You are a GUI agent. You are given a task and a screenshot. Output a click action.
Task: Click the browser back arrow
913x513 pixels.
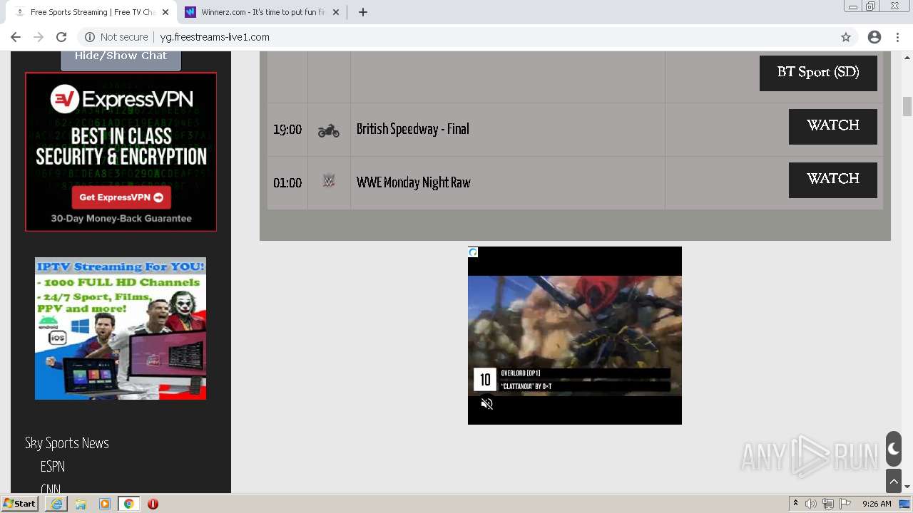16,37
